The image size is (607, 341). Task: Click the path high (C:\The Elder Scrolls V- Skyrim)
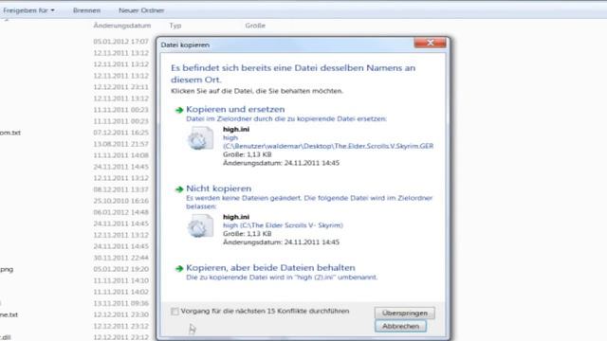point(283,225)
